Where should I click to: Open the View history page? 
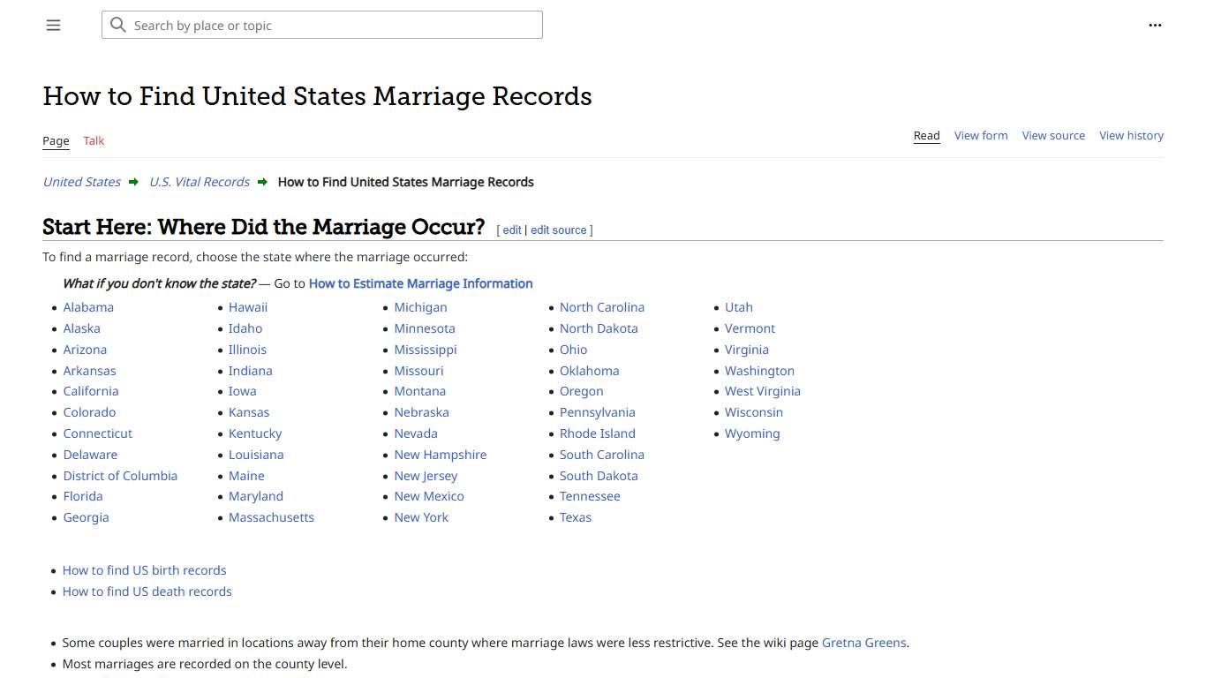tap(1131, 135)
